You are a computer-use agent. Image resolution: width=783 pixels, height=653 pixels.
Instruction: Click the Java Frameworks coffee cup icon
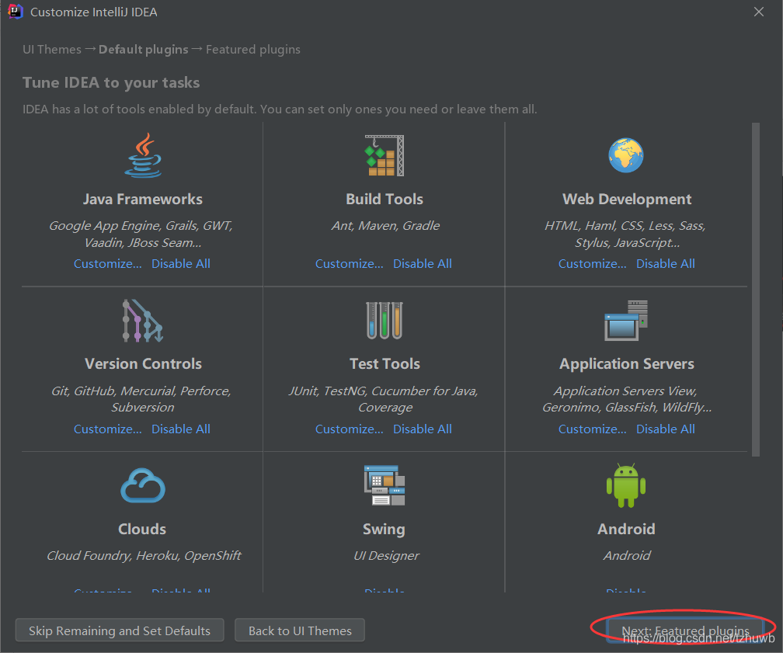[x=143, y=155]
